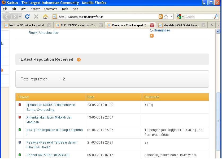The height and width of the screenshot is (159, 222).
Task: Click the Forward navigation arrow
Action: [x=14, y=17]
